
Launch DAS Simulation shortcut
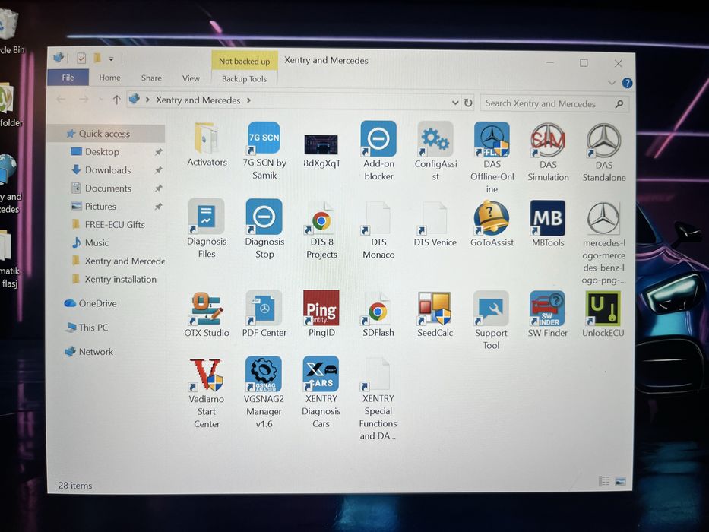click(548, 152)
